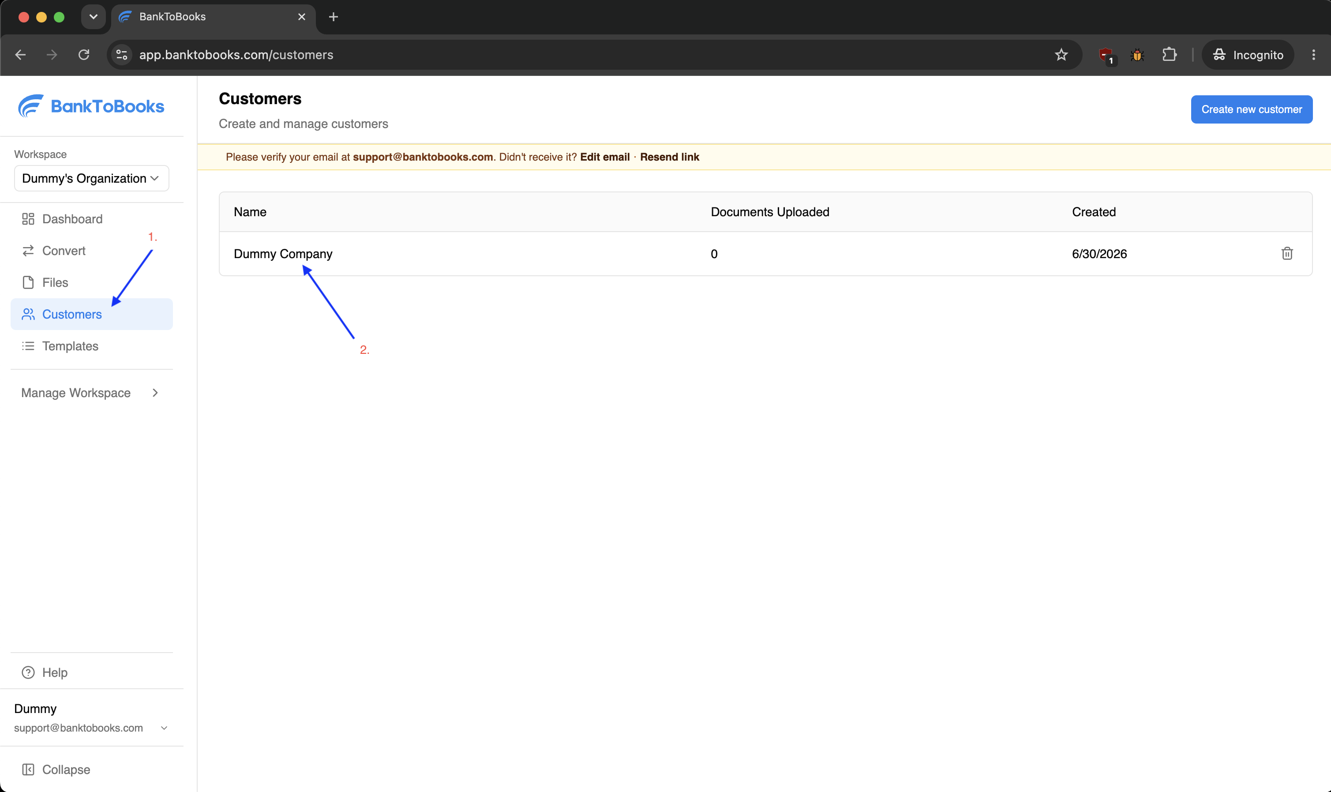Click the Edit email link
Image resolution: width=1331 pixels, height=792 pixels.
605,157
